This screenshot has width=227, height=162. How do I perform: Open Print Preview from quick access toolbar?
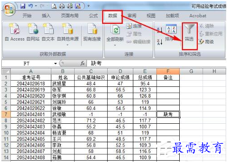coord(54,6)
